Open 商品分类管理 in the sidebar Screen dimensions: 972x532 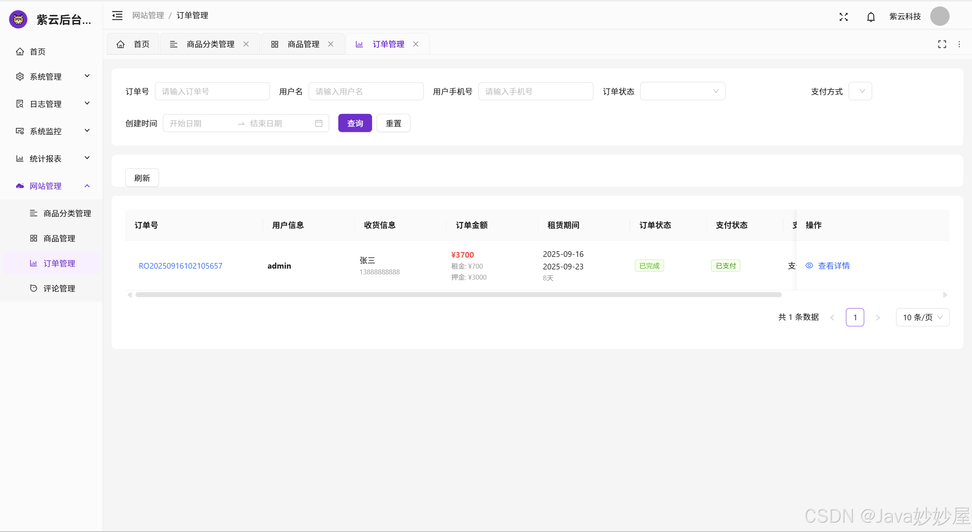(x=51, y=213)
